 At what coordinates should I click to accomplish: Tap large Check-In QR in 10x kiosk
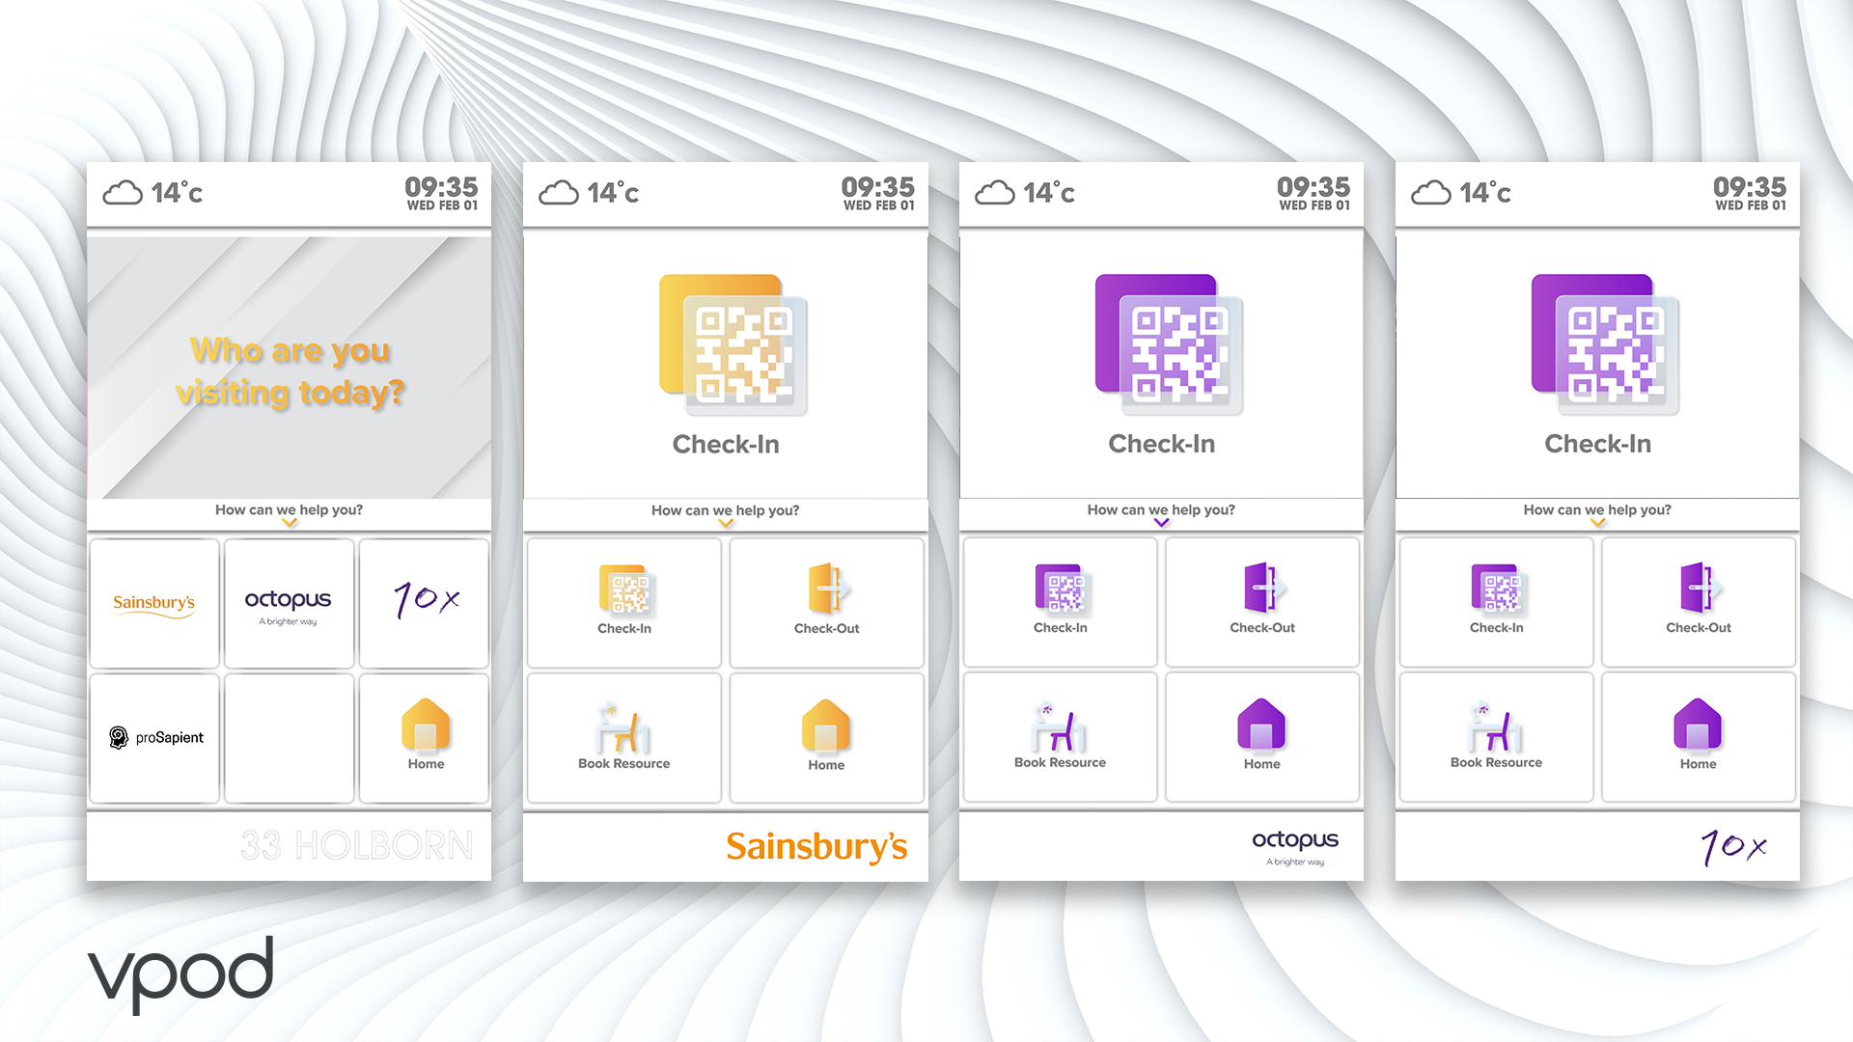click(1606, 345)
